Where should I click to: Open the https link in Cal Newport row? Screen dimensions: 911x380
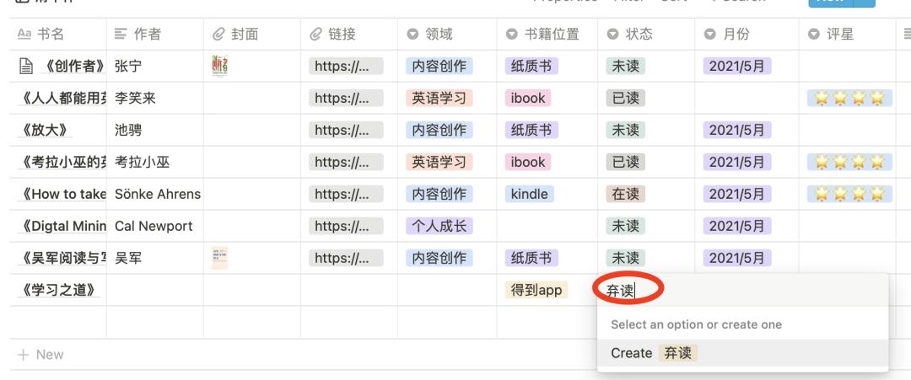coord(346,226)
